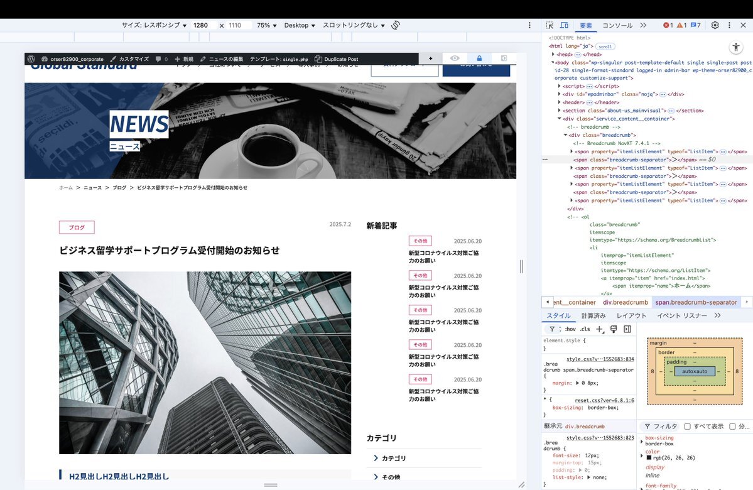Open DevTools three-dot customize menu
Screen dimensions: 753x490
coord(729,26)
